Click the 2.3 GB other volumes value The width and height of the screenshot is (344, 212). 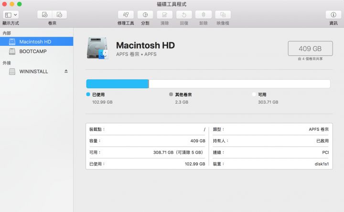[x=182, y=102]
